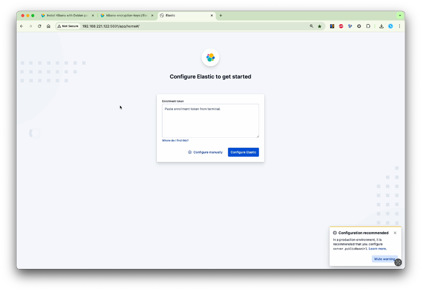Click the round dark icon at window corner

398,263
